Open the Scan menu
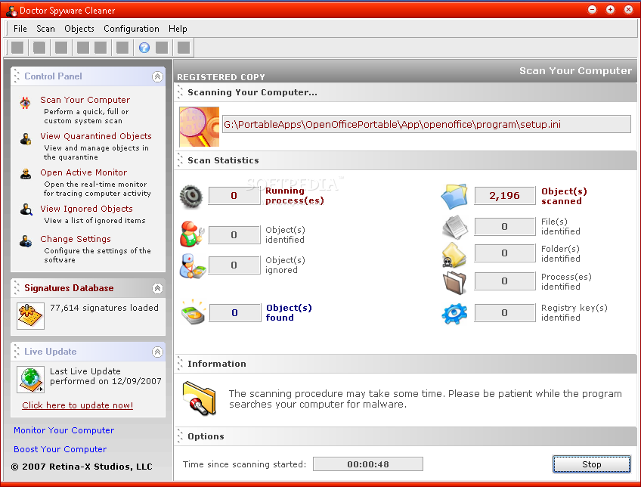 pos(45,29)
